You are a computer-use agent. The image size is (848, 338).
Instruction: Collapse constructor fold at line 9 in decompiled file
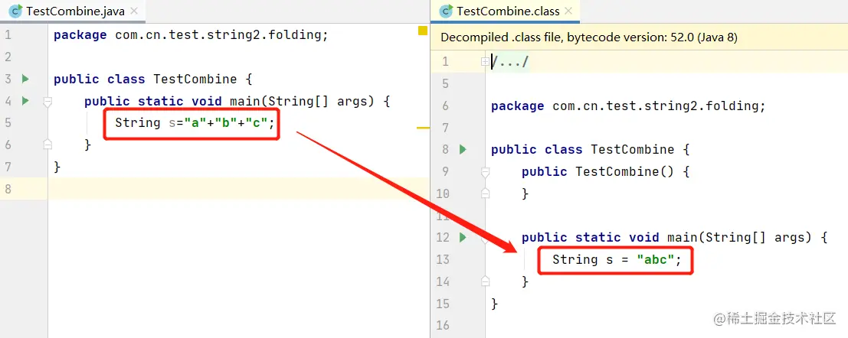(485, 172)
